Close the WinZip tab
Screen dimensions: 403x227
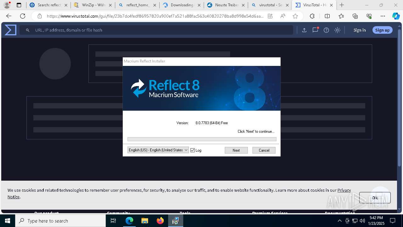[110, 5]
